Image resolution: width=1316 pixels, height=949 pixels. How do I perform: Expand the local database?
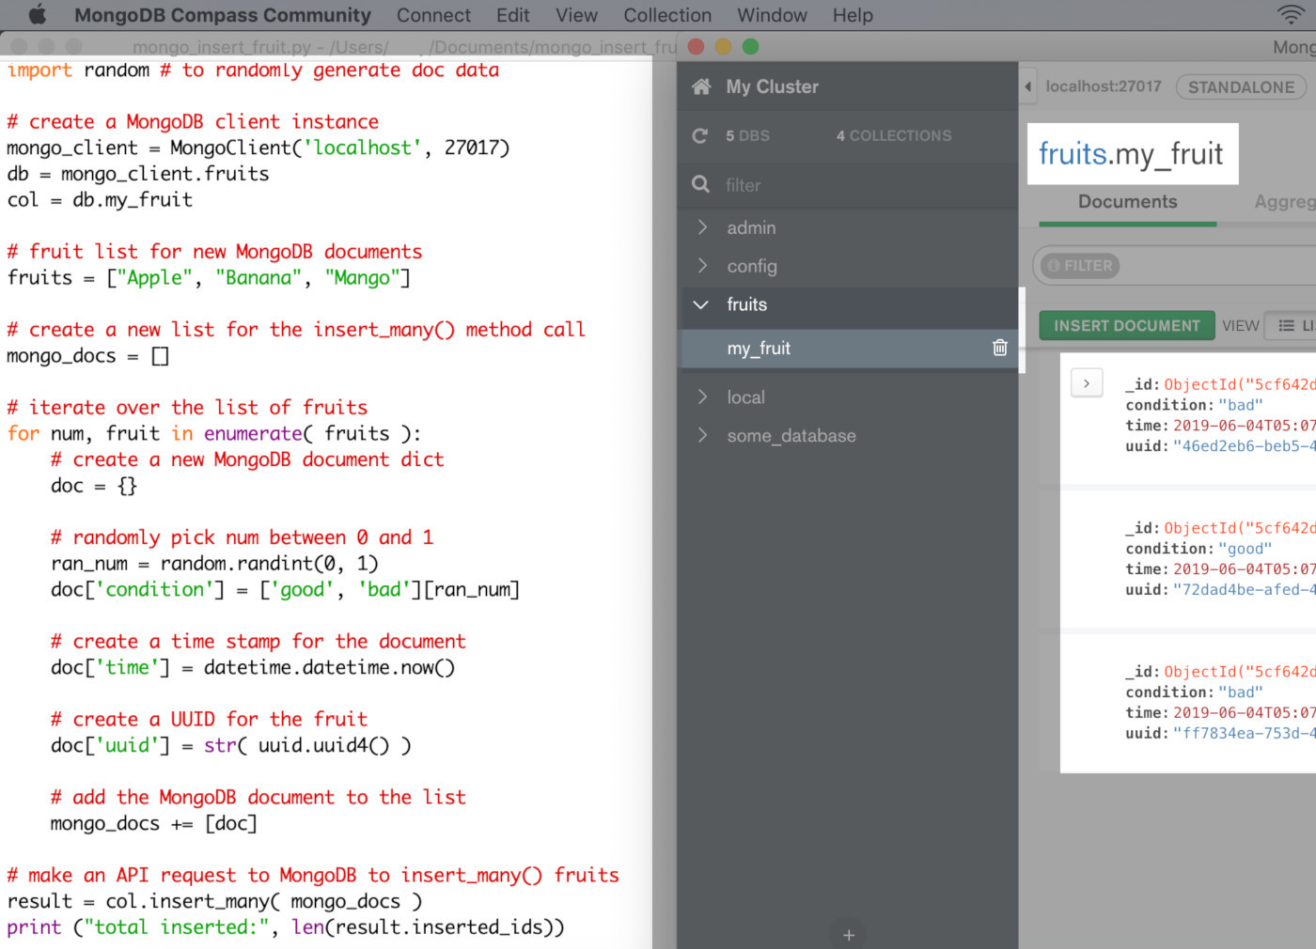[702, 397]
